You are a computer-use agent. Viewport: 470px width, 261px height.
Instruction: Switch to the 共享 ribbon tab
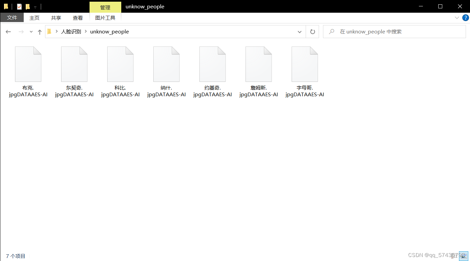click(56, 18)
